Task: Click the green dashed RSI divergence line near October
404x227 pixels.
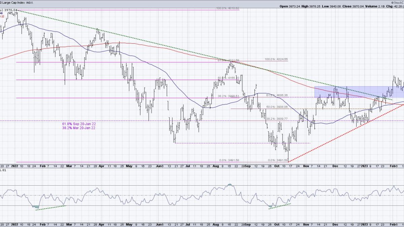Action: tap(279, 206)
